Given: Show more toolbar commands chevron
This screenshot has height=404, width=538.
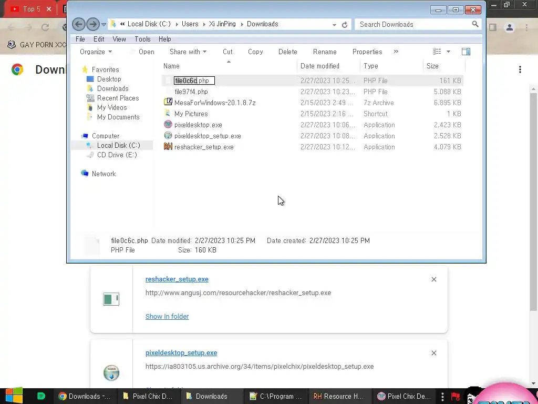Looking at the screenshot, I should [396, 52].
